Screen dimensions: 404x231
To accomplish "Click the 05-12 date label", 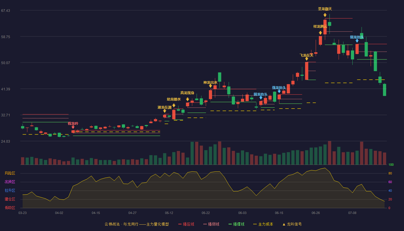I will [169, 213].
